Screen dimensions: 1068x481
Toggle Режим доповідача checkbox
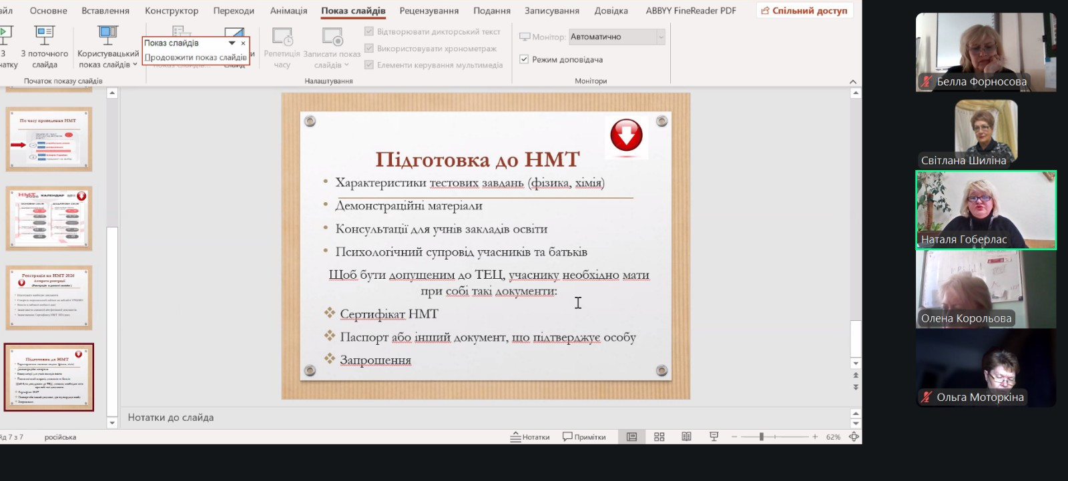pos(524,59)
